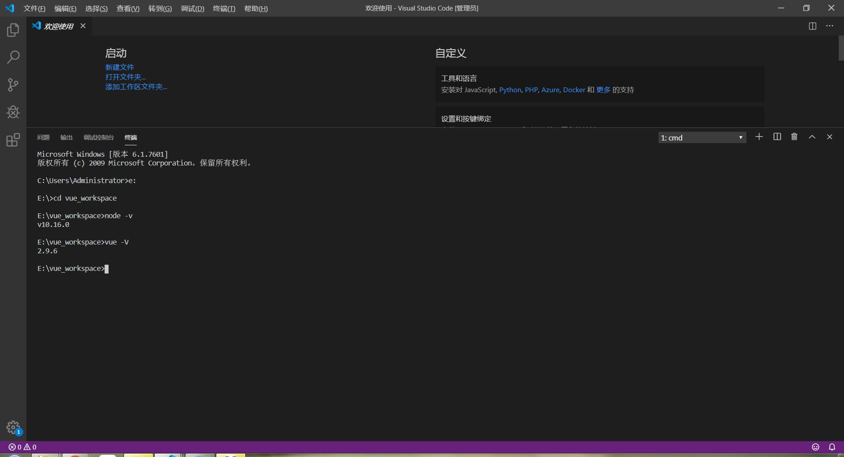Viewport: 844px width, 457px height.
Task: Open the 帮助(H) menu
Action: pyautogui.click(x=256, y=8)
